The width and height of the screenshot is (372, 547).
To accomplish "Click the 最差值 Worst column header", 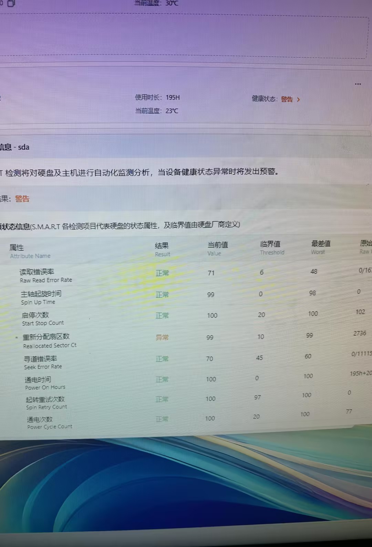I will pyautogui.click(x=320, y=247).
